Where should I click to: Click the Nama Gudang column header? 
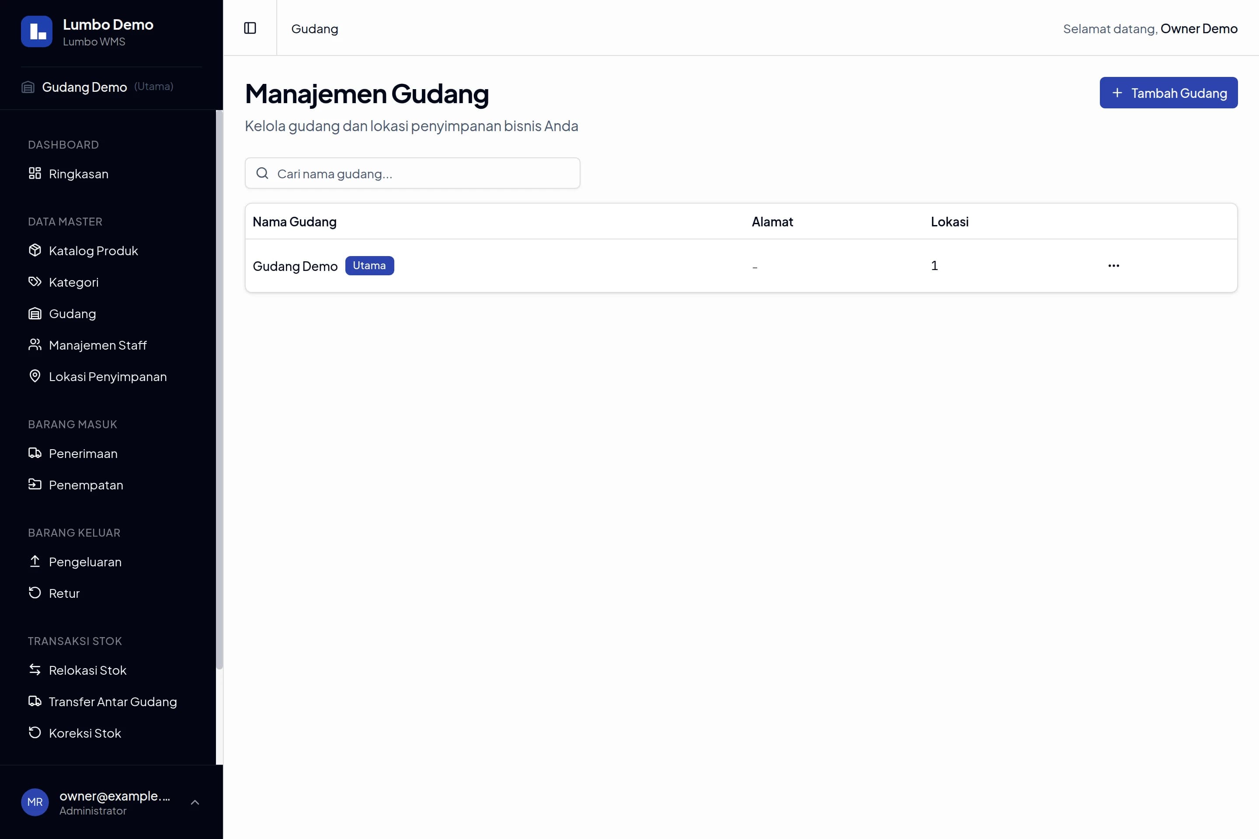[x=294, y=222]
